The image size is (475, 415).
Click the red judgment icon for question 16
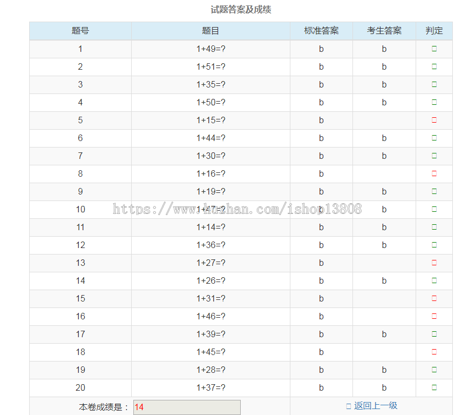[433, 316]
